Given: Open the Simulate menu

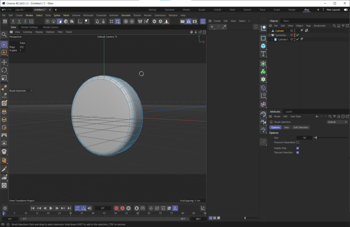Looking at the screenshot, I should pos(126,15).
